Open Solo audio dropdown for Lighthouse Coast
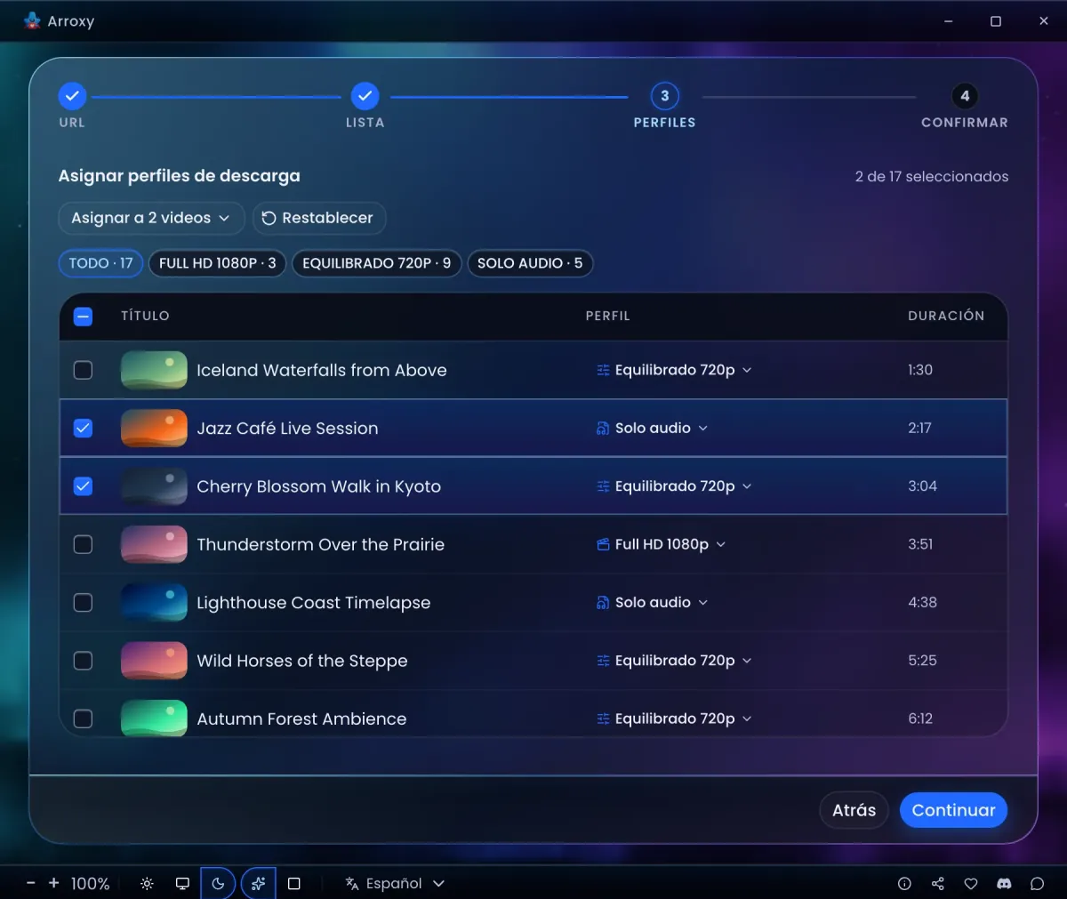1067x899 pixels. pos(652,602)
